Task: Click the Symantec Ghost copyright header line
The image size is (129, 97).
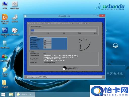Action: point(58,23)
